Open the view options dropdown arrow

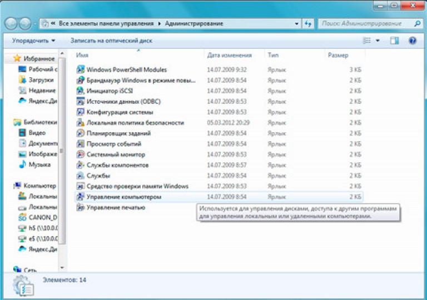pos(378,41)
